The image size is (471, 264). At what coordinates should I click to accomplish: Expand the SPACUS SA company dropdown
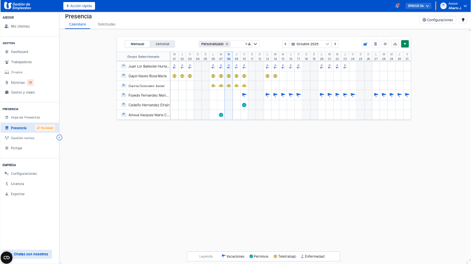418,6
